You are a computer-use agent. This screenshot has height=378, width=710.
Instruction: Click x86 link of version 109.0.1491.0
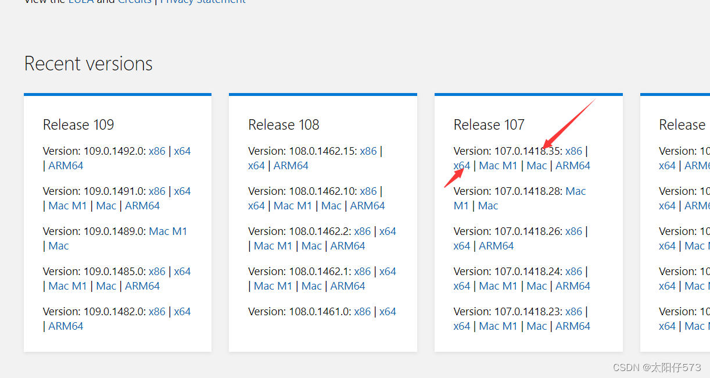157,191
